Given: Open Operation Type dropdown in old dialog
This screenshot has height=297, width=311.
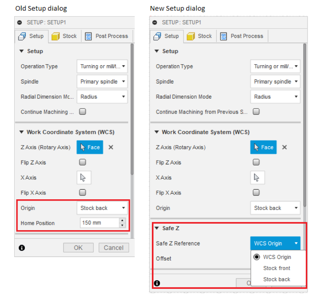Looking at the screenshot, I should pos(102,66).
